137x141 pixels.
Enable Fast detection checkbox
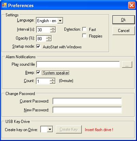84,29
